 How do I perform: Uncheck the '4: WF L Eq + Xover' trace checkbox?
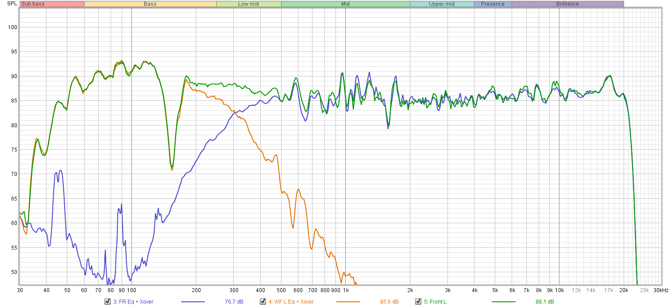[262, 302]
